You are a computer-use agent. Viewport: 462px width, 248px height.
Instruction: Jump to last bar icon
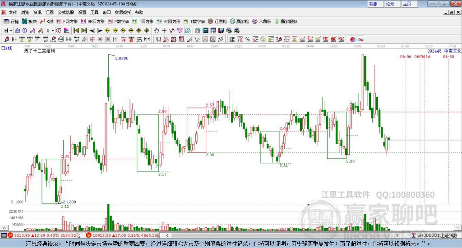point(83,31)
